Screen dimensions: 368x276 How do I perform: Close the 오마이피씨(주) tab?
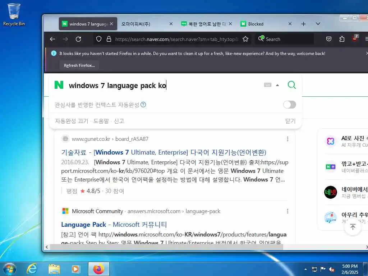click(x=171, y=24)
